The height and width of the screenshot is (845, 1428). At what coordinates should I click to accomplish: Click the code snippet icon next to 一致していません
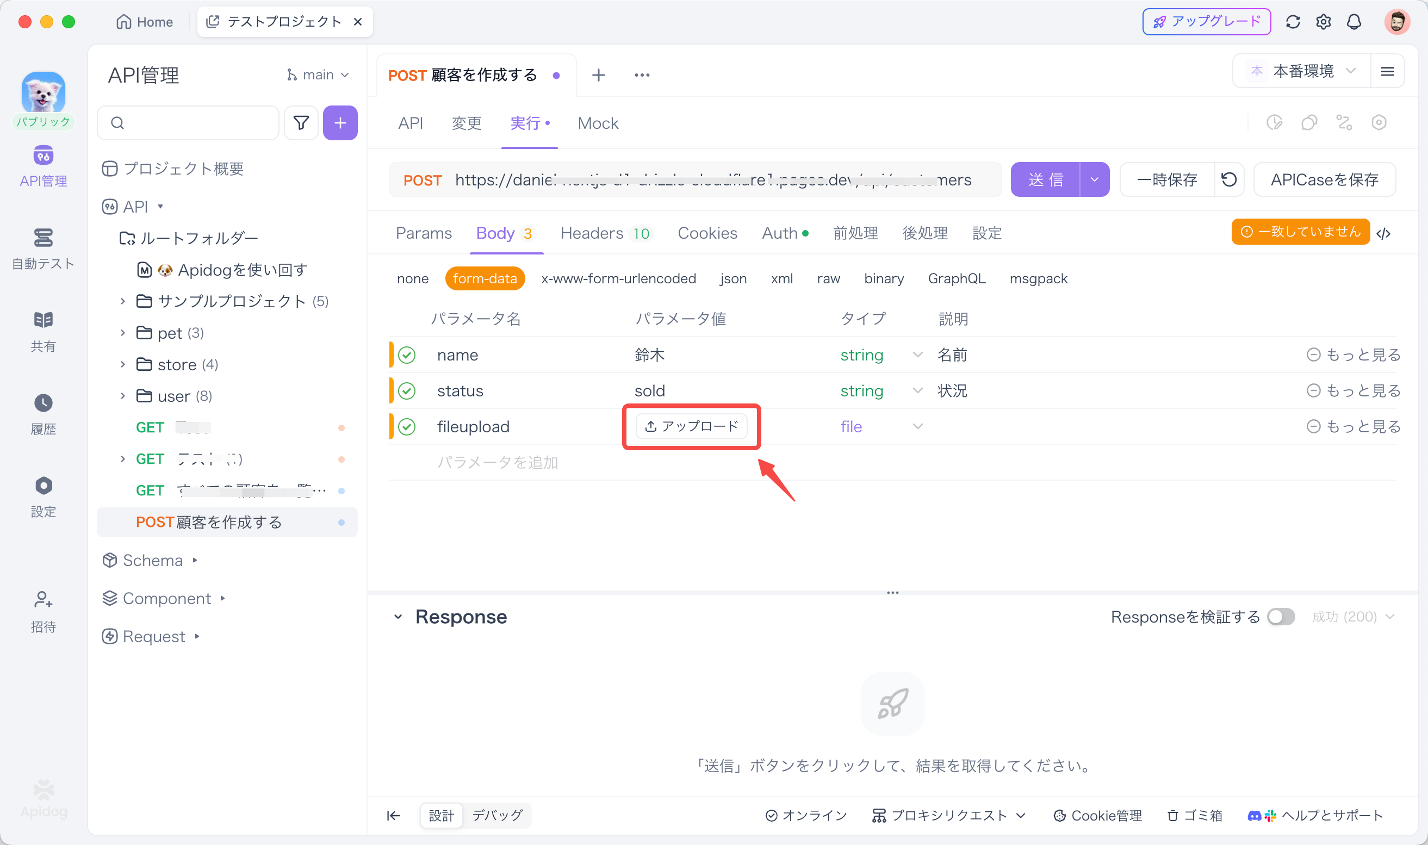1383,233
